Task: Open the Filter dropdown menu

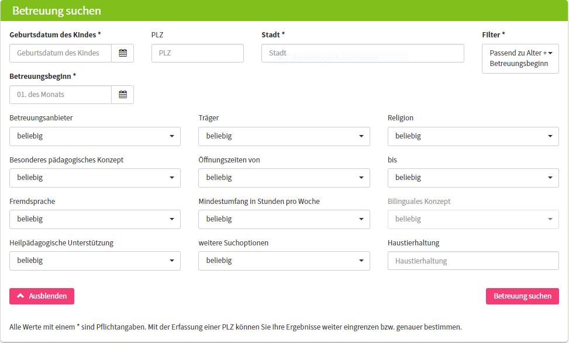Action: [x=520, y=58]
